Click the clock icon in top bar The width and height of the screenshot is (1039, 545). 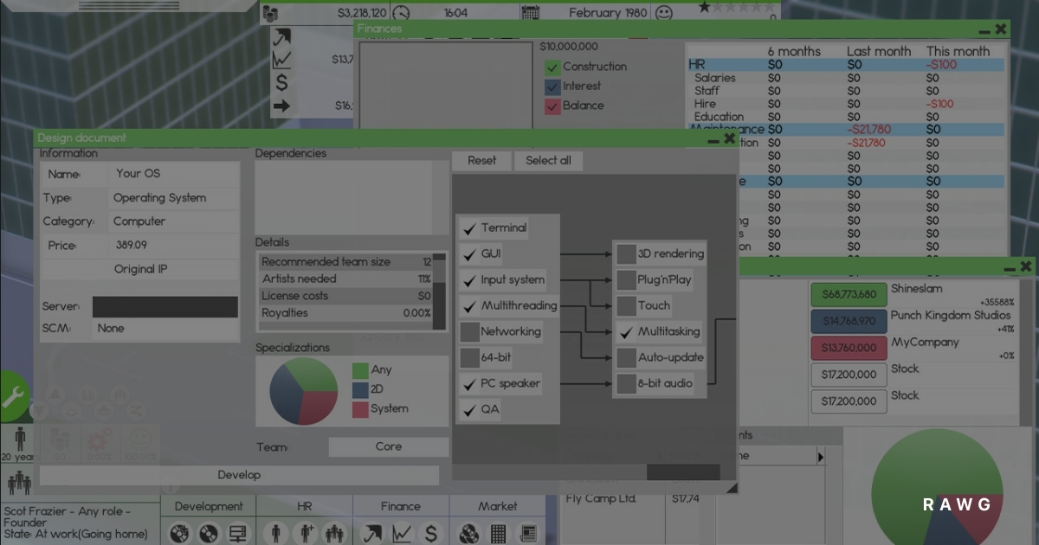[401, 13]
